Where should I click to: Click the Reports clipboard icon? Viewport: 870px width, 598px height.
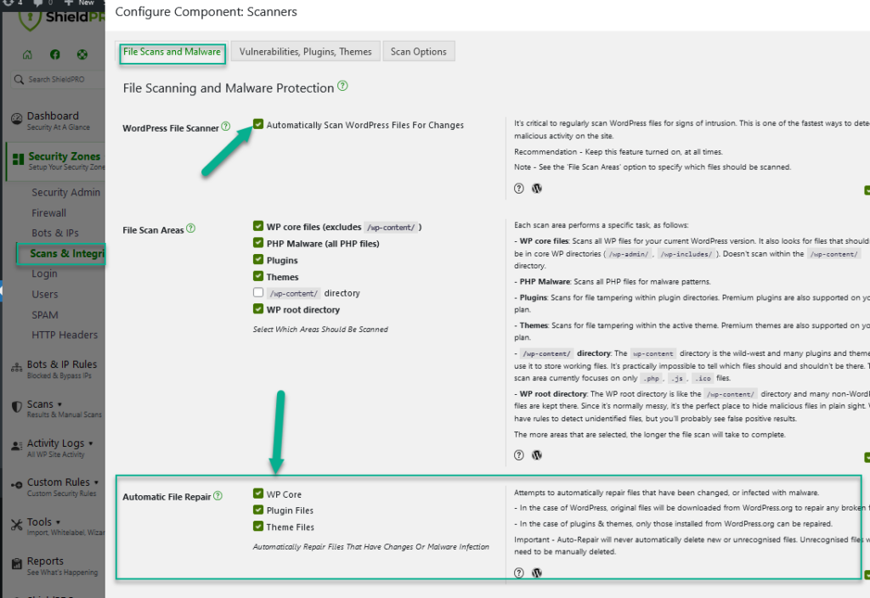[x=19, y=561]
